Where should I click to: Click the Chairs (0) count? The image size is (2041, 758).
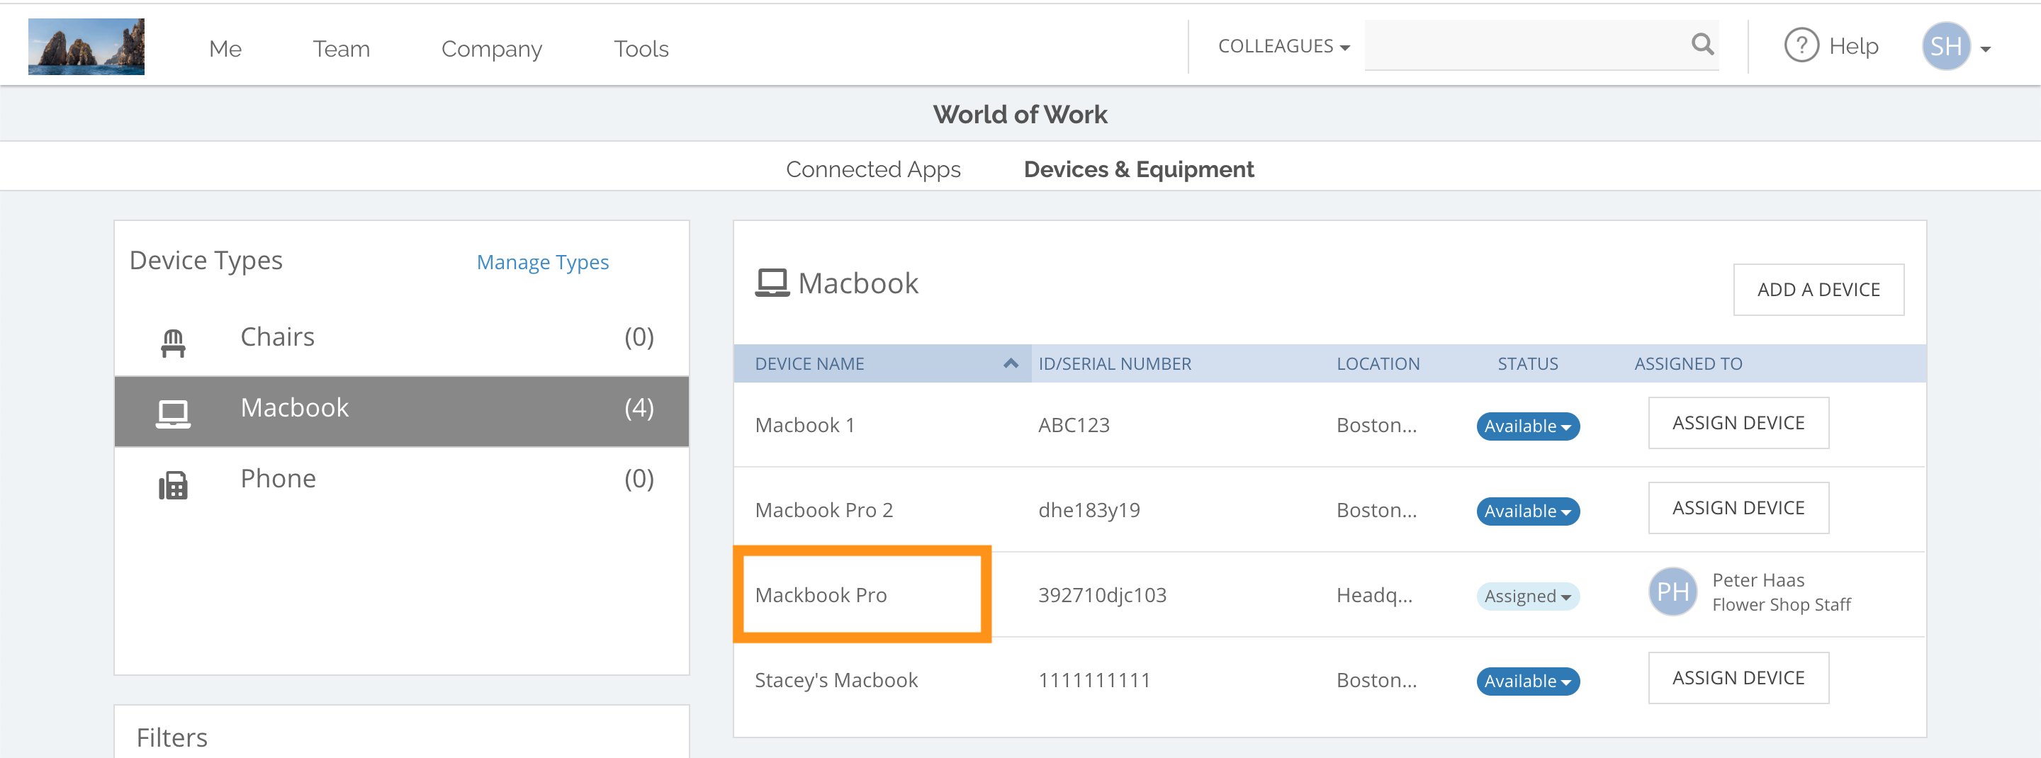(x=639, y=337)
